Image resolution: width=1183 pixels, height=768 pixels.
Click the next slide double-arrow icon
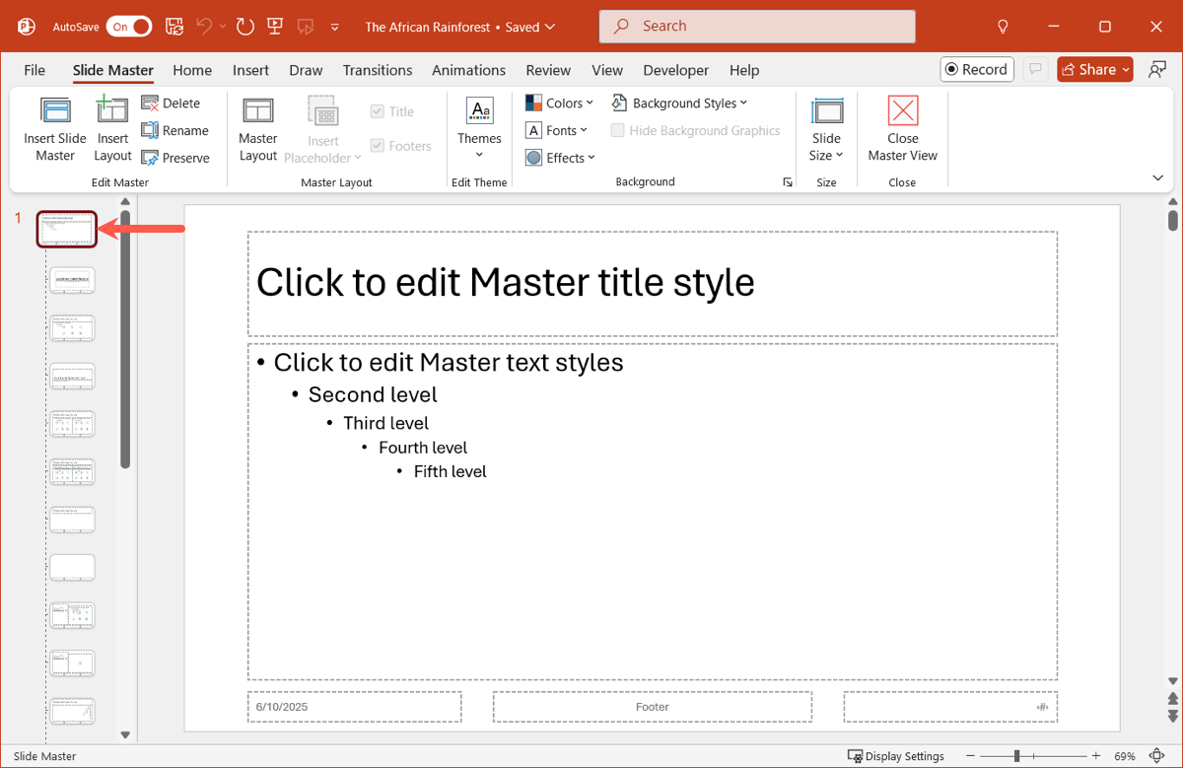click(x=1172, y=716)
